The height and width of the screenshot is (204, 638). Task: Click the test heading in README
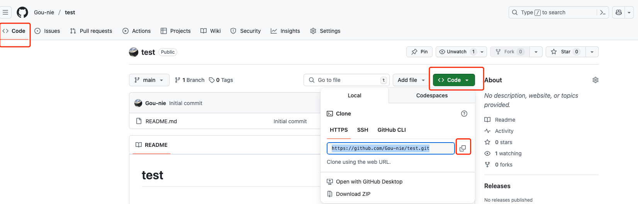click(x=153, y=175)
